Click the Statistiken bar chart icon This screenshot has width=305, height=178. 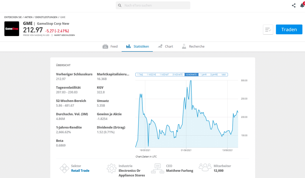click(128, 46)
